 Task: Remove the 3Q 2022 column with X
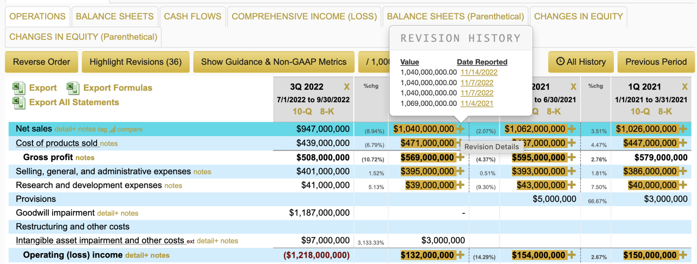point(346,87)
